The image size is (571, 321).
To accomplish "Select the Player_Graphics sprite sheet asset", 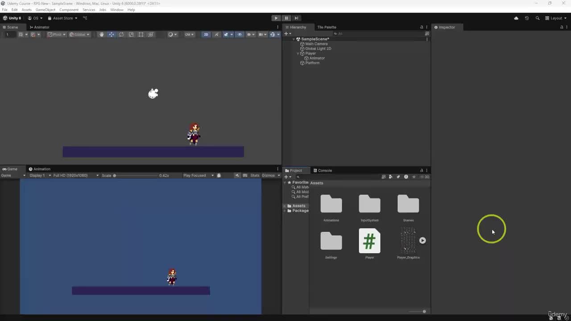I will (408, 241).
